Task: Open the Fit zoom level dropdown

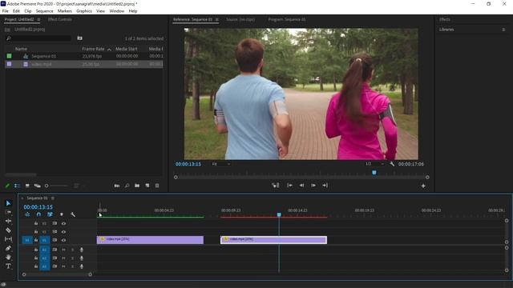Action: pos(221,164)
